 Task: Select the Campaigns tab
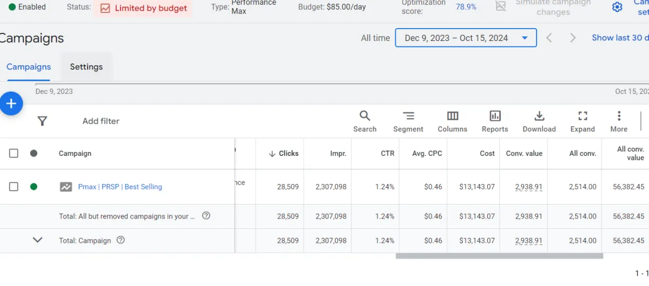[29, 67]
